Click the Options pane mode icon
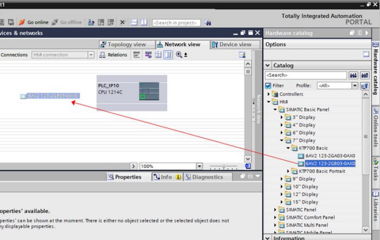Viewport: 380px width, 240px height. pyautogui.click(x=366, y=54)
